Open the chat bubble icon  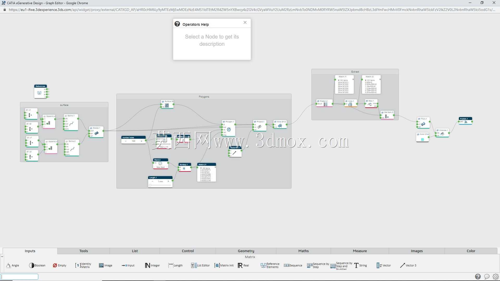[487, 277]
